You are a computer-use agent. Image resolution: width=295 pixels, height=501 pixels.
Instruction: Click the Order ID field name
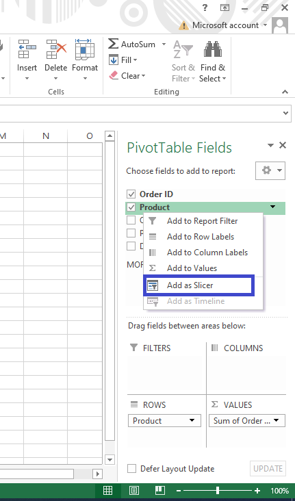[156, 194]
